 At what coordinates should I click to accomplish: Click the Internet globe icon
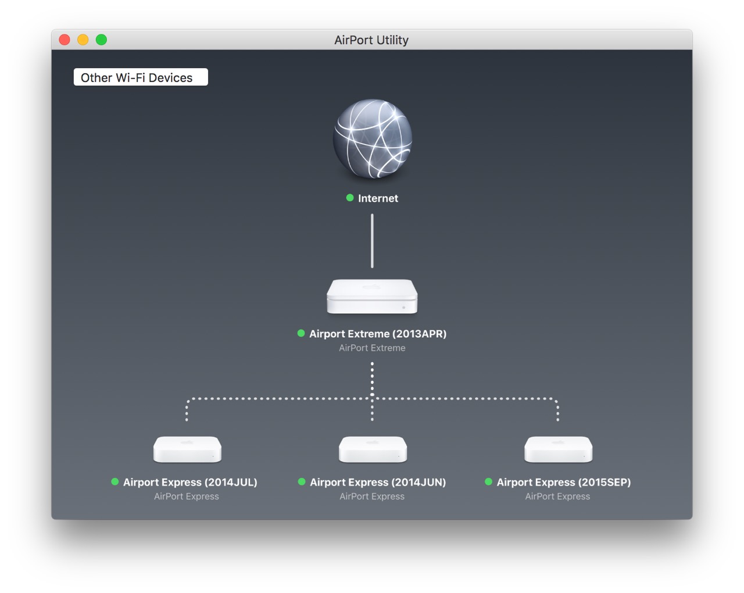point(372,138)
